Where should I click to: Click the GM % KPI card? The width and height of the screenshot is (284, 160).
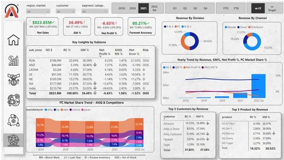coord(77,26)
